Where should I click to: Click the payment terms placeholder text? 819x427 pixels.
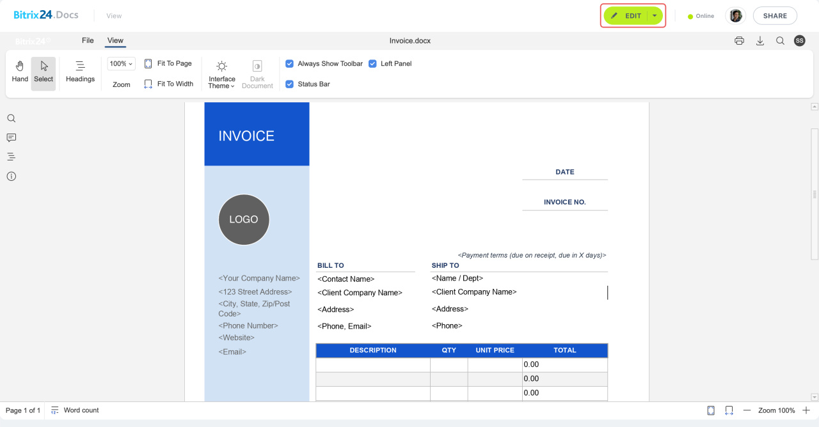[x=532, y=255]
